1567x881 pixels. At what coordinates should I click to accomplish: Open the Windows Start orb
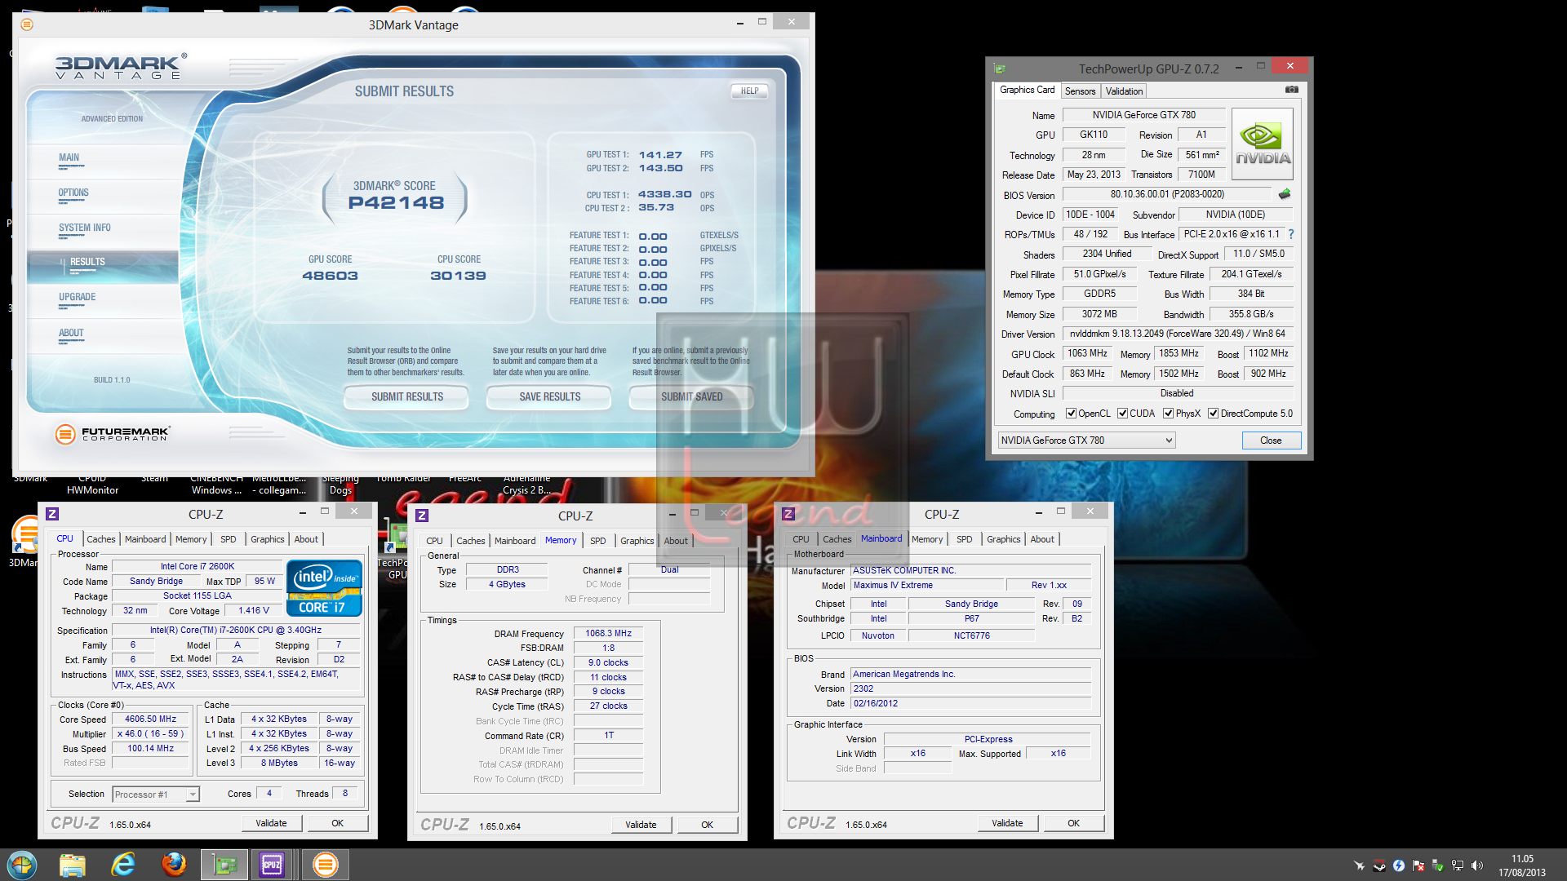pos(22,865)
